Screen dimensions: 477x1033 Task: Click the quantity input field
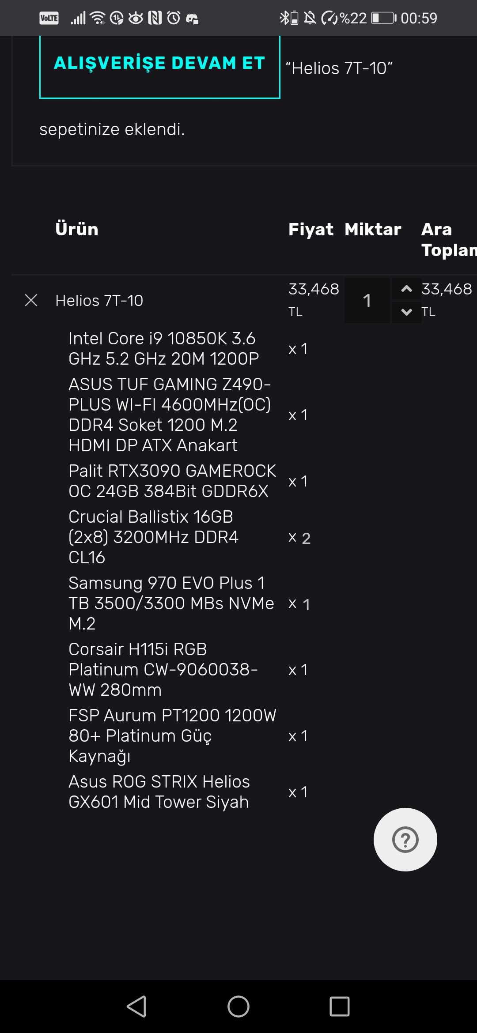click(x=367, y=301)
